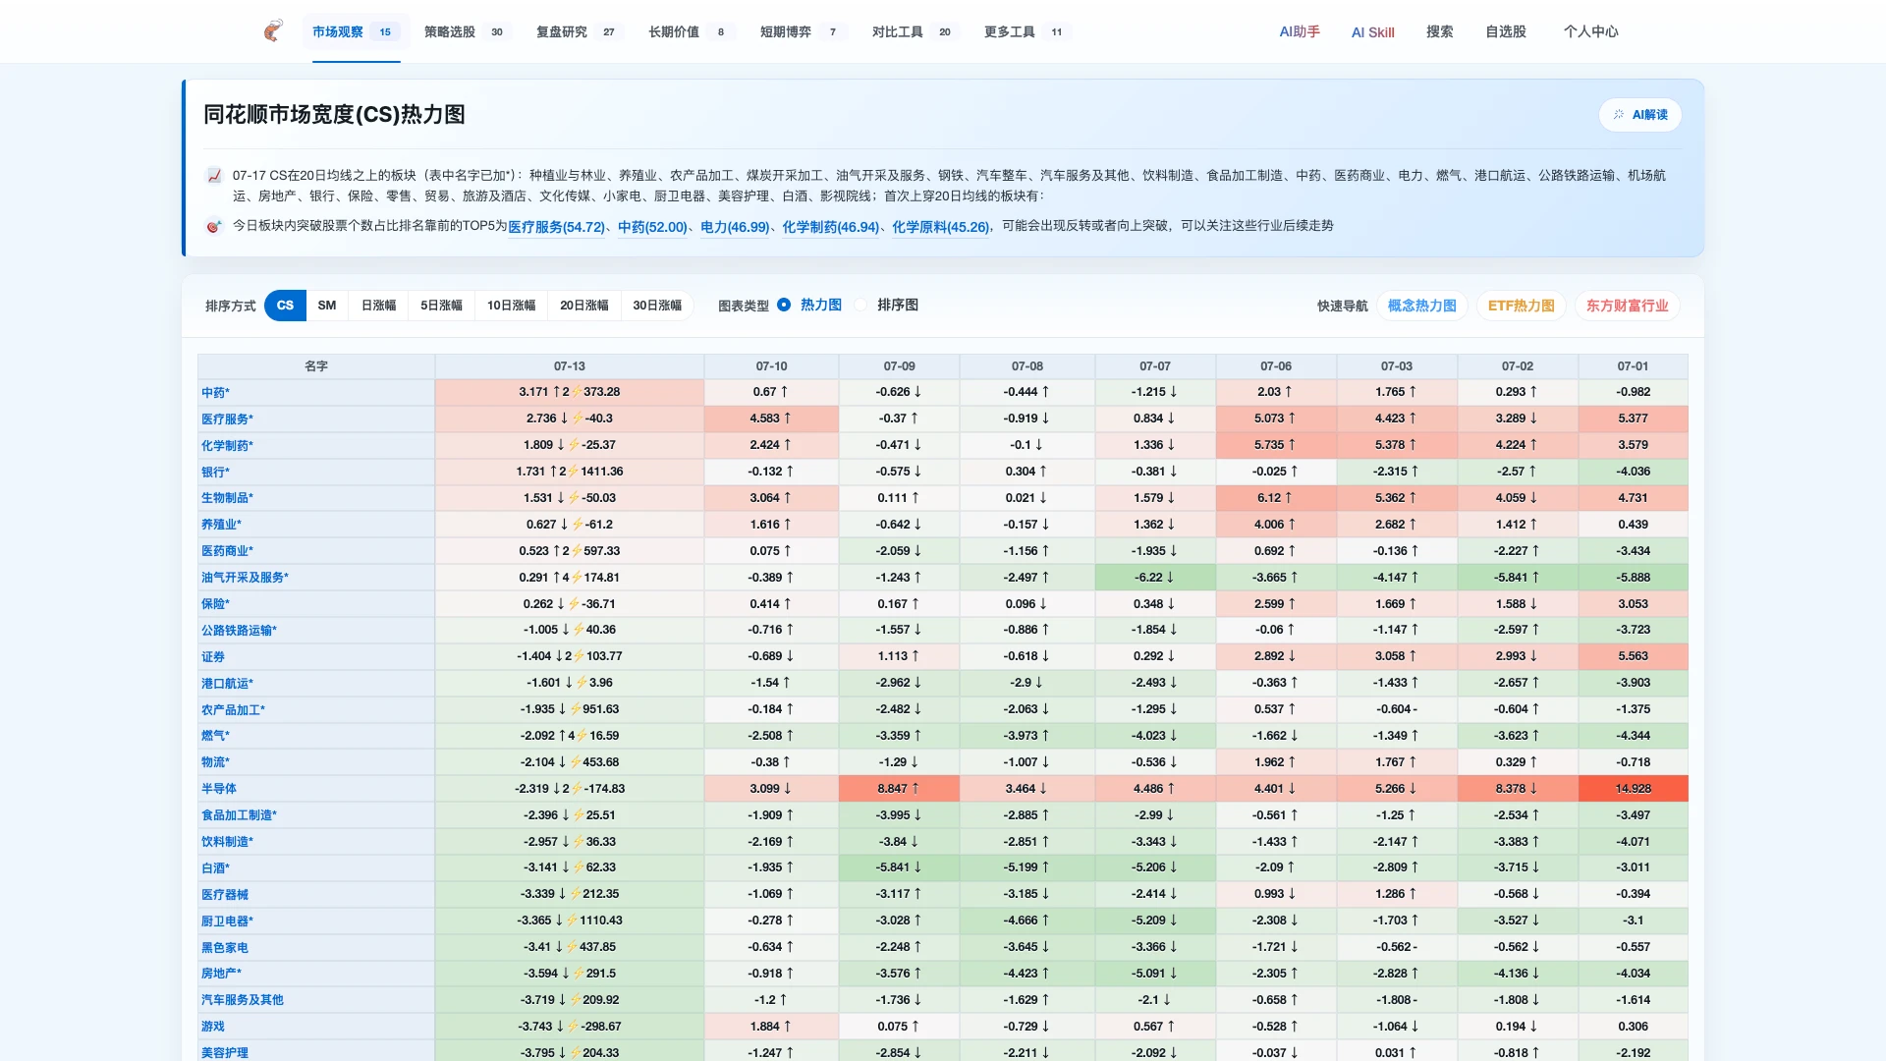Screen dimensions: 1886x1061
Task: Sort by 20日涨幅
Action: (x=583, y=306)
